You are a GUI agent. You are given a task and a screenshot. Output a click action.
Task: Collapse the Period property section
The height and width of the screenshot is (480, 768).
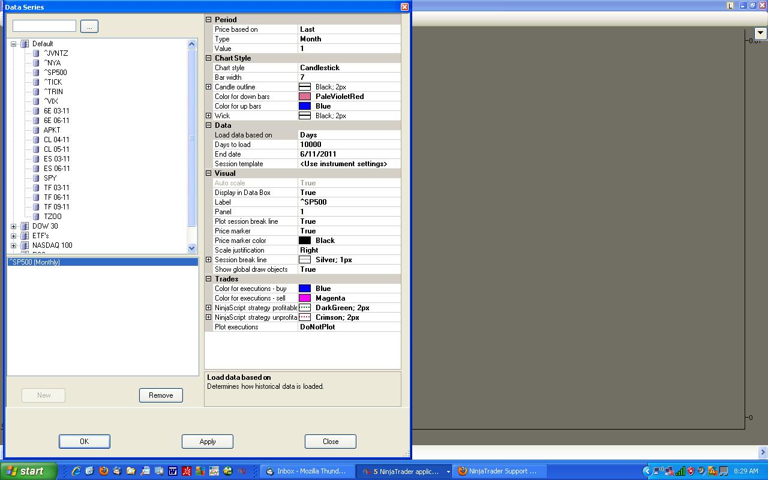coord(209,20)
